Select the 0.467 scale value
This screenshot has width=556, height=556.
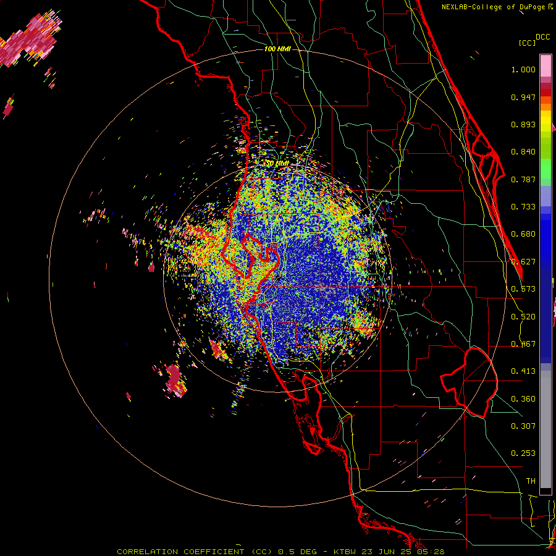point(523,344)
